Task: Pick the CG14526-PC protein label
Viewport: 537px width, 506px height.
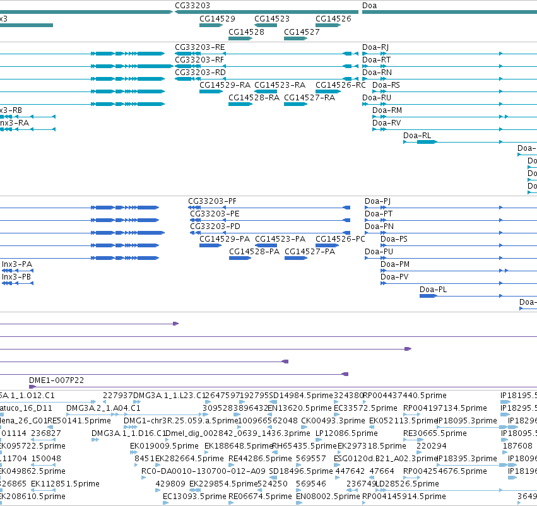Action: [x=340, y=239]
